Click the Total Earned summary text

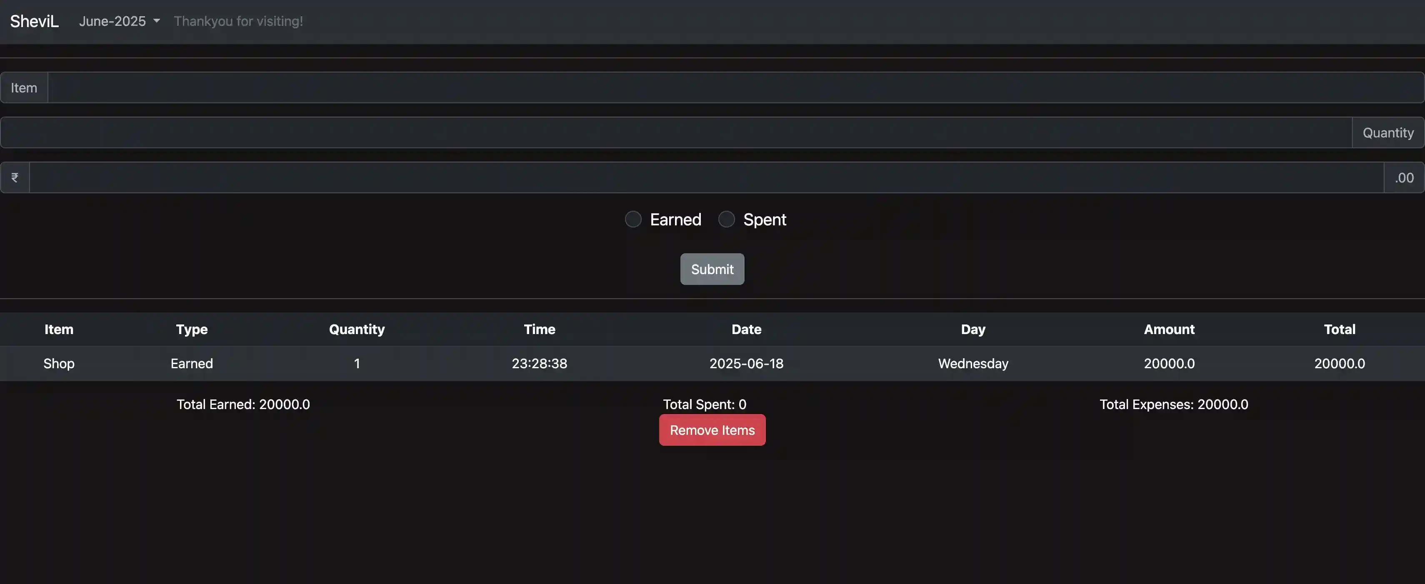pos(243,404)
